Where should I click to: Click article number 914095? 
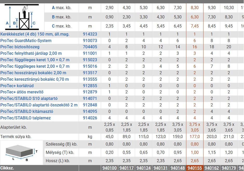(90, 112)
